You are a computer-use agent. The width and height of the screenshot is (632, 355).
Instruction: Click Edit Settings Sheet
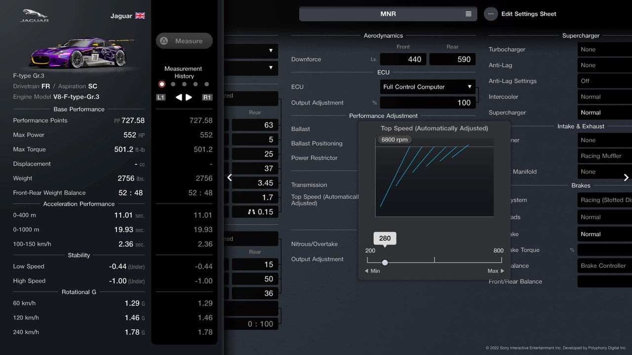pos(529,14)
